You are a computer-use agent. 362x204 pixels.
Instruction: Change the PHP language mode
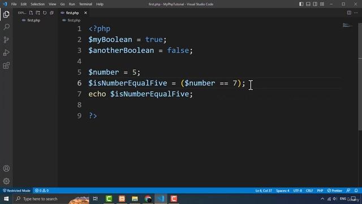(x=320, y=190)
